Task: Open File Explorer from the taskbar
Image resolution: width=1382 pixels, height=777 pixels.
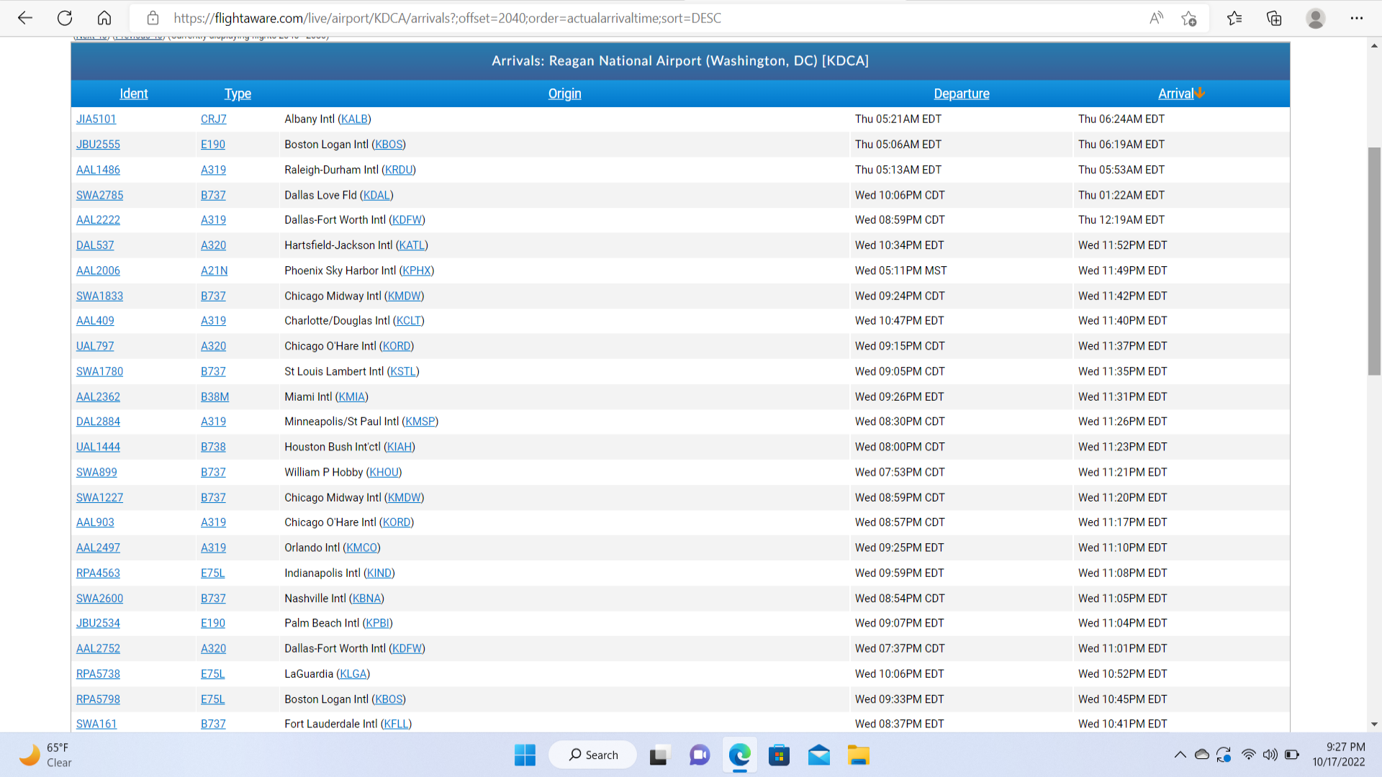Action: click(858, 755)
